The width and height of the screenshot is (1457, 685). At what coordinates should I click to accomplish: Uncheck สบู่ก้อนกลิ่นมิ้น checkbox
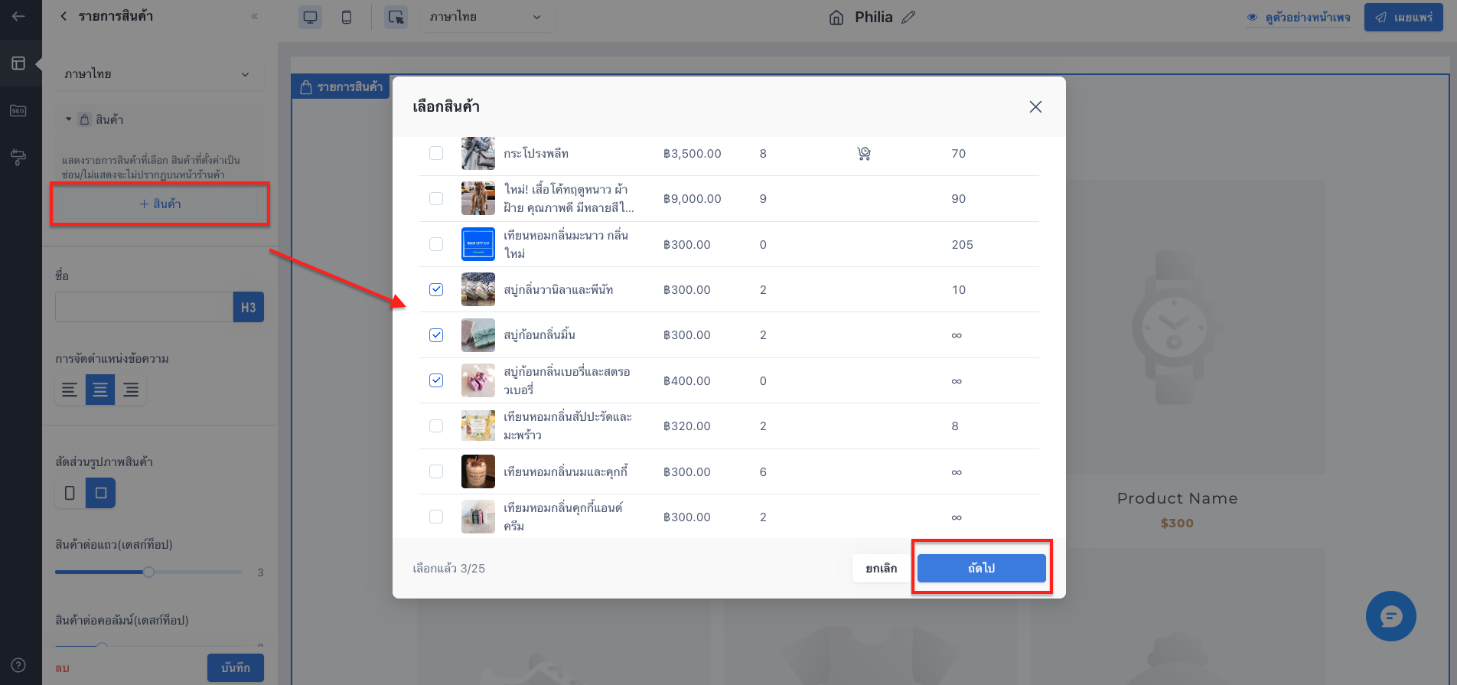click(436, 334)
